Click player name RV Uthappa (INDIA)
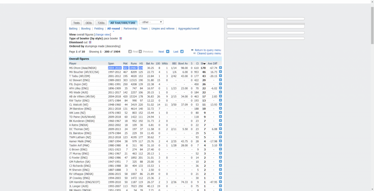Screen dimensions: 374x191 (82, 174)
